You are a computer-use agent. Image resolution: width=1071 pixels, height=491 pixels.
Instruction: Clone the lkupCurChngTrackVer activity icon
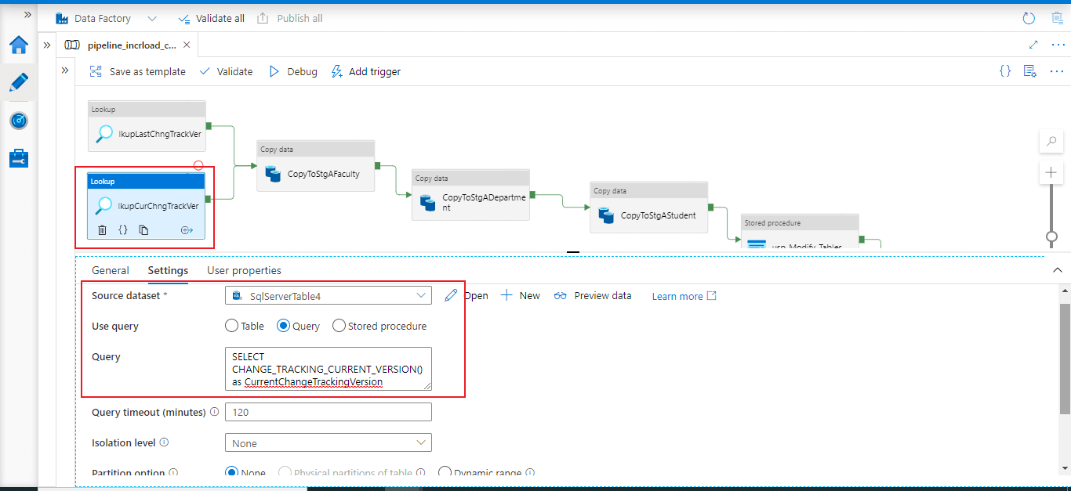143,230
